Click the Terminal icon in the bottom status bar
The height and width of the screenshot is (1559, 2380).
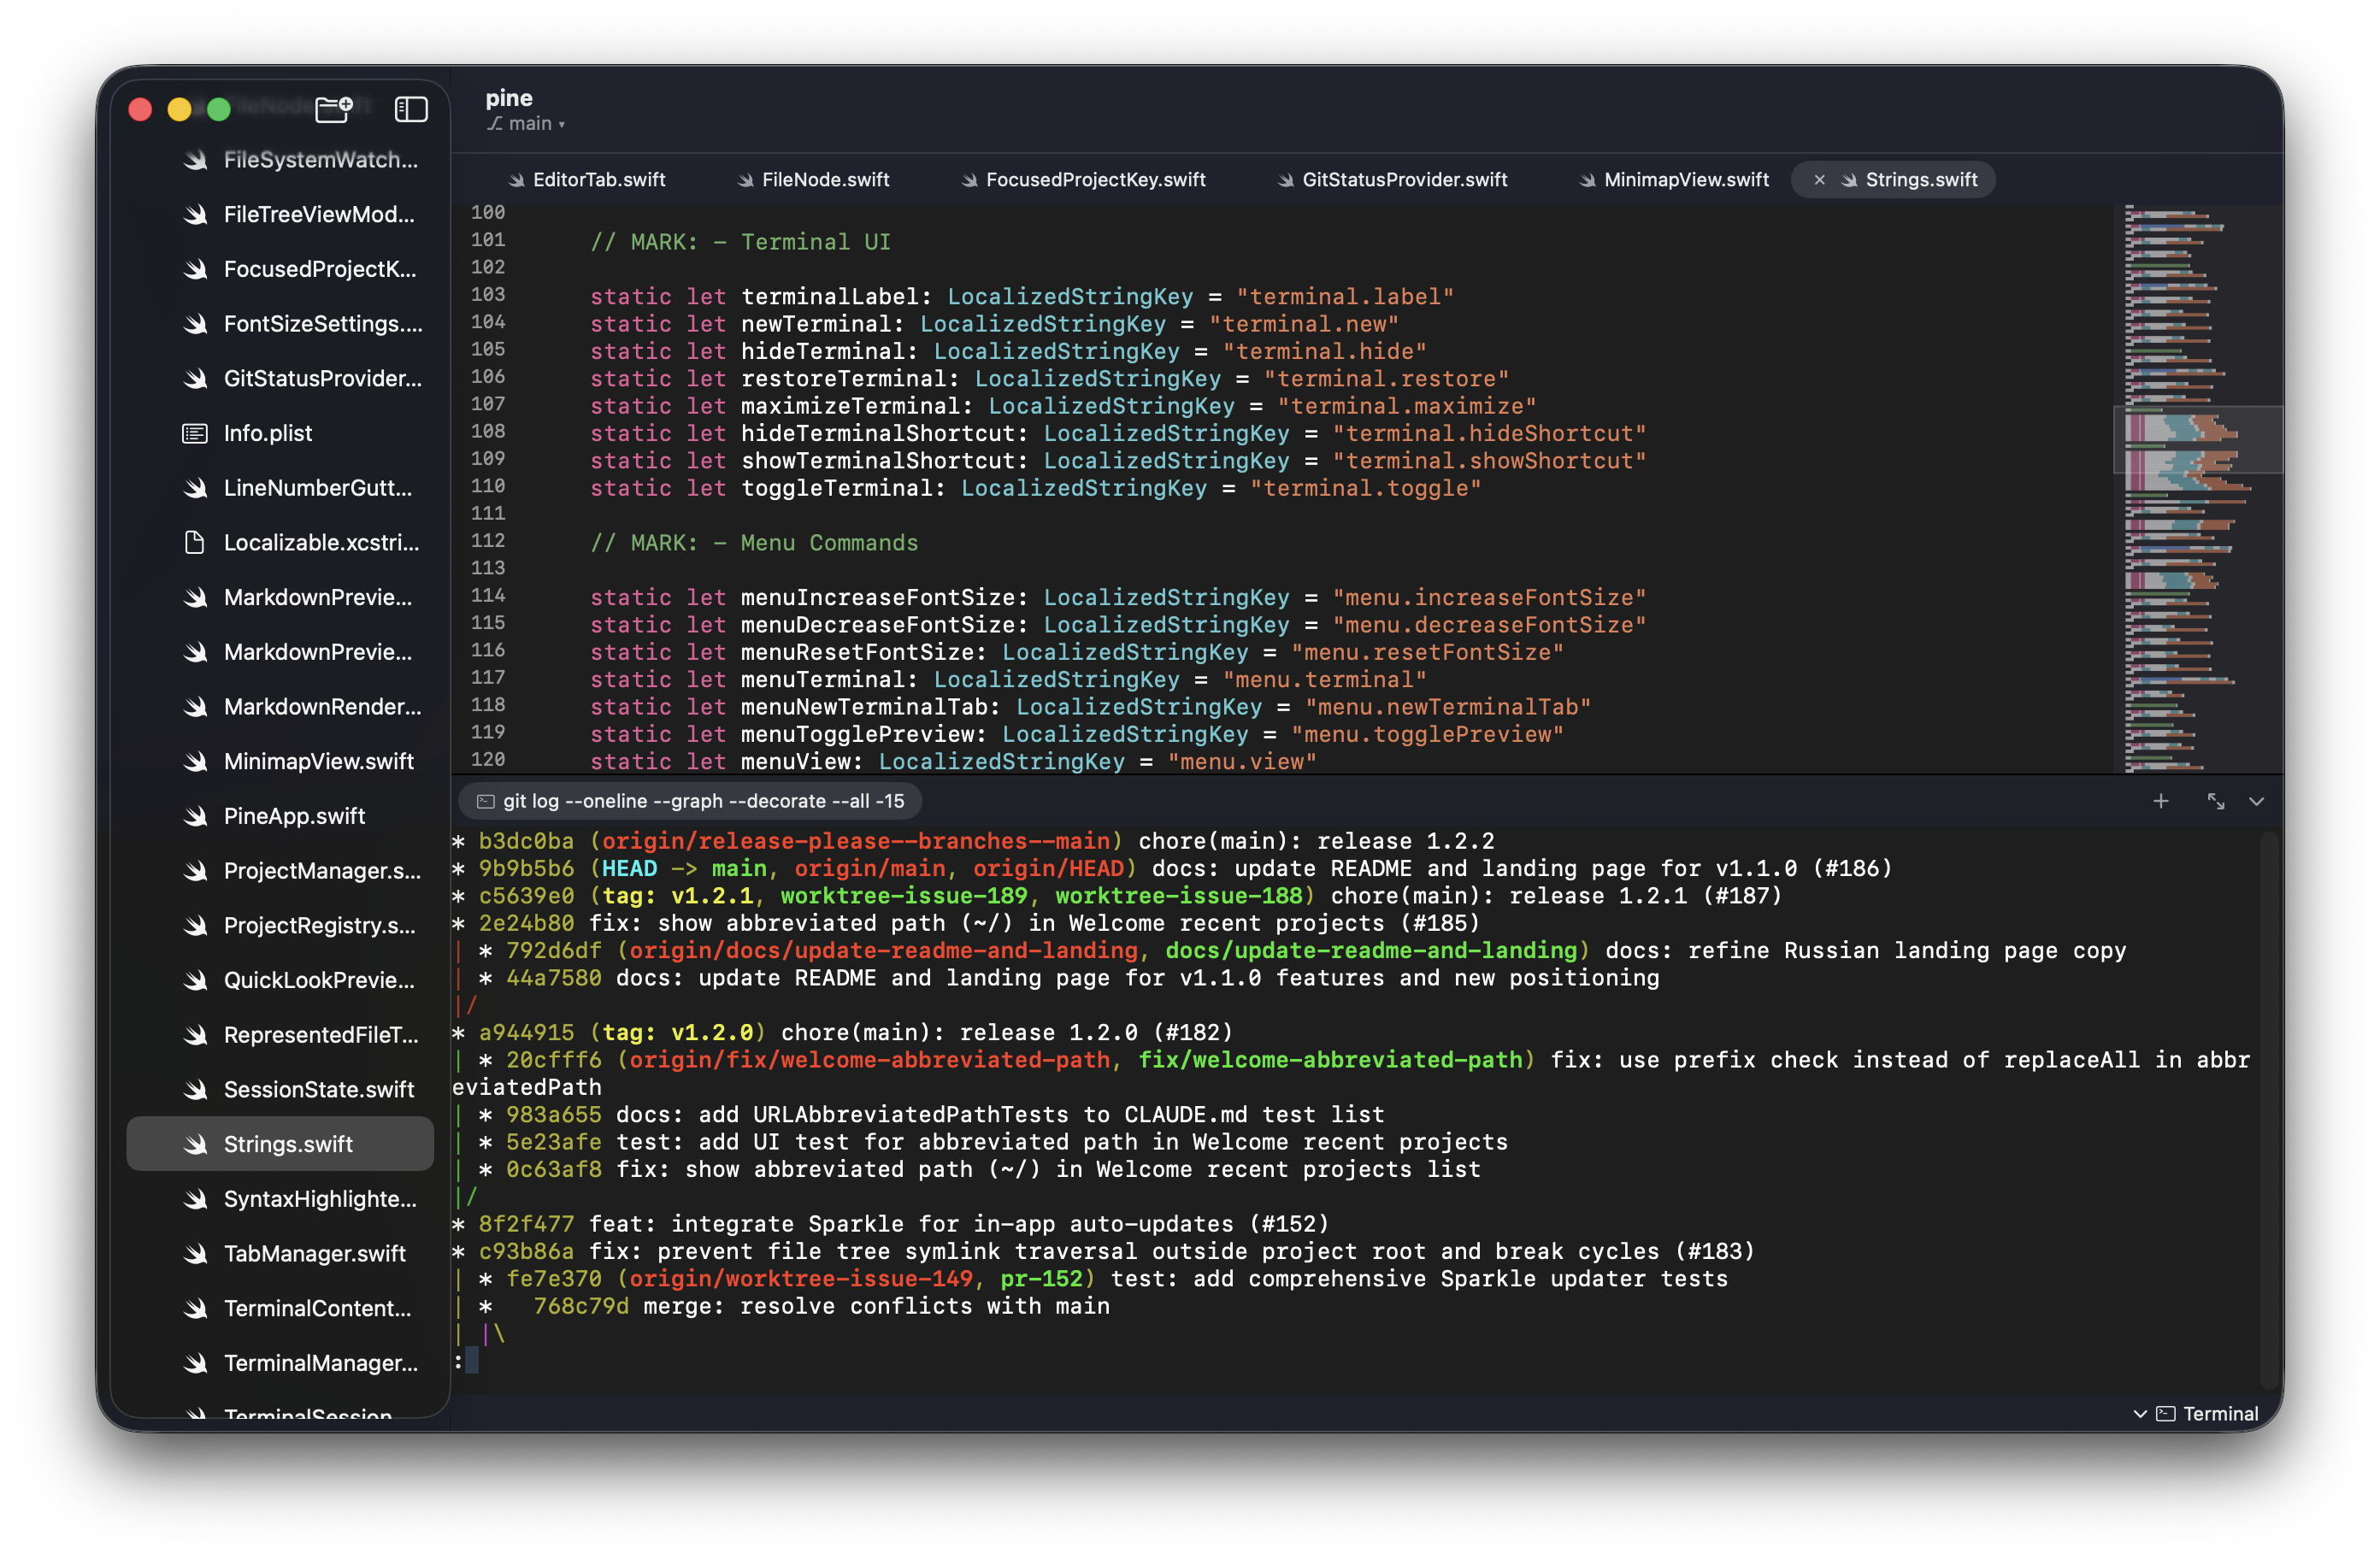tap(2166, 1413)
